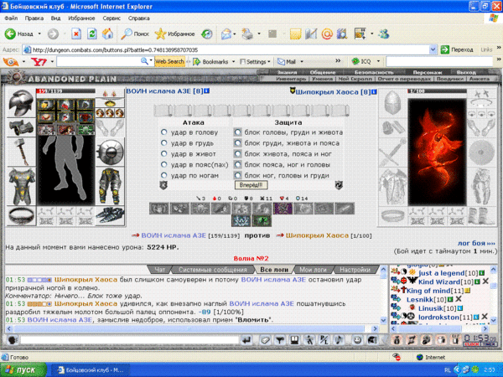The image size is (503, 377).
Task: Open the Избранное menu in menu bar
Action: tap(81, 18)
